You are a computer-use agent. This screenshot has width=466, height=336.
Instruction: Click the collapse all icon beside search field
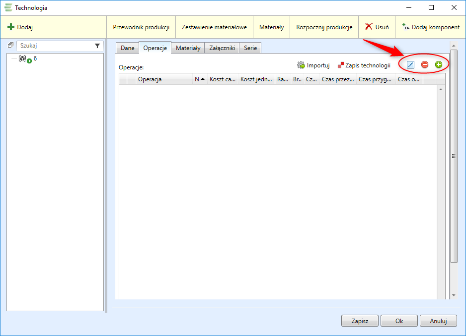point(11,45)
